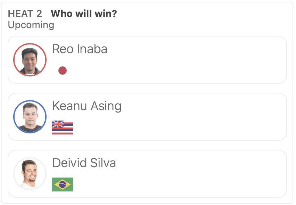
Task: Click Reo Inaba's profile photo
Action: [30, 60]
